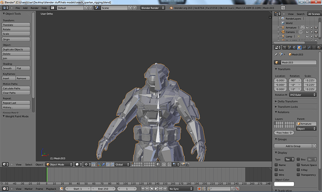Click the Armature icon in outliner
322x192 pixels.
tap(283, 27)
